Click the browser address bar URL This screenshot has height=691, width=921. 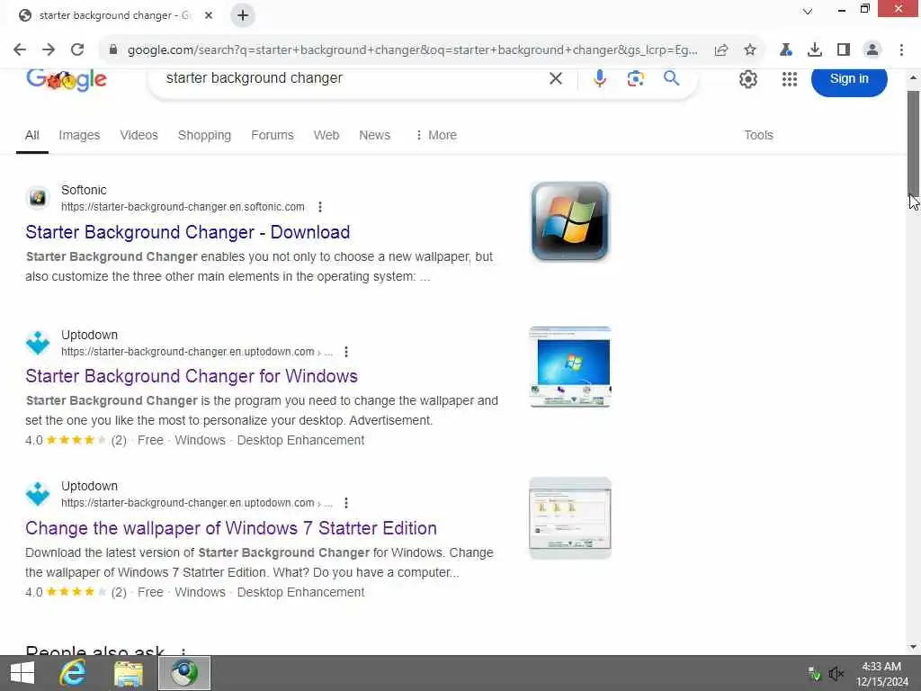coord(412,50)
